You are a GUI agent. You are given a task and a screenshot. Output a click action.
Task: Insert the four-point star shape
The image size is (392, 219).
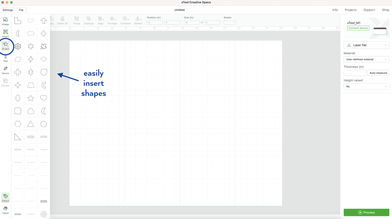click(18, 85)
